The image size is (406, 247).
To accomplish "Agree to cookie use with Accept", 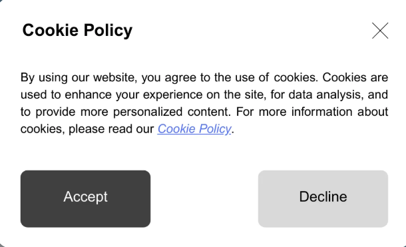I will tap(85, 199).
